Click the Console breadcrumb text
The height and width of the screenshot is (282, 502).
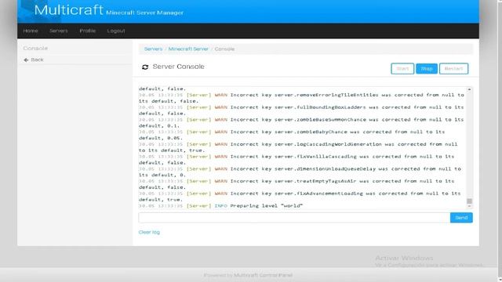(224, 49)
